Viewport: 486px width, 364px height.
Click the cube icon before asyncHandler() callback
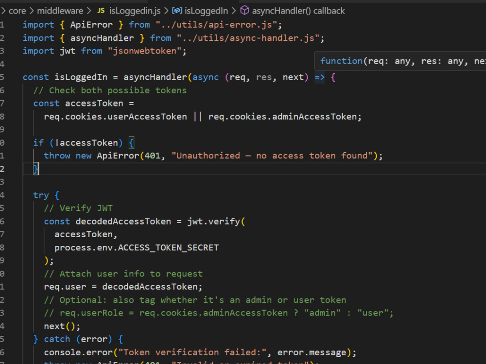[x=244, y=11]
